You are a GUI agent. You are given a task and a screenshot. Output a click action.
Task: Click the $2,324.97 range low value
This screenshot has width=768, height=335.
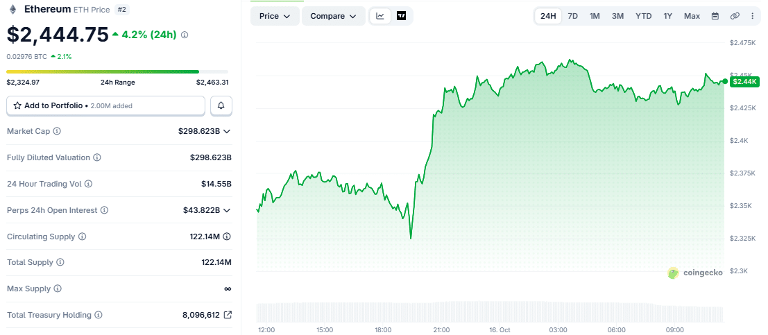coord(23,83)
